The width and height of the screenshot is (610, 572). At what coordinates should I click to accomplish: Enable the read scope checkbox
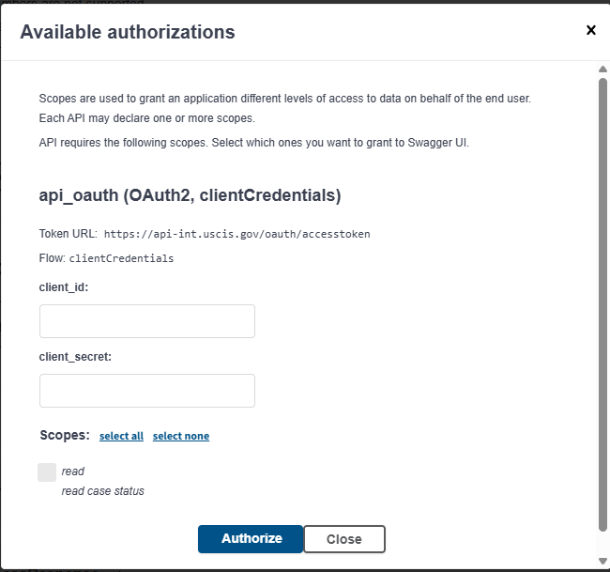coord(47,472)
